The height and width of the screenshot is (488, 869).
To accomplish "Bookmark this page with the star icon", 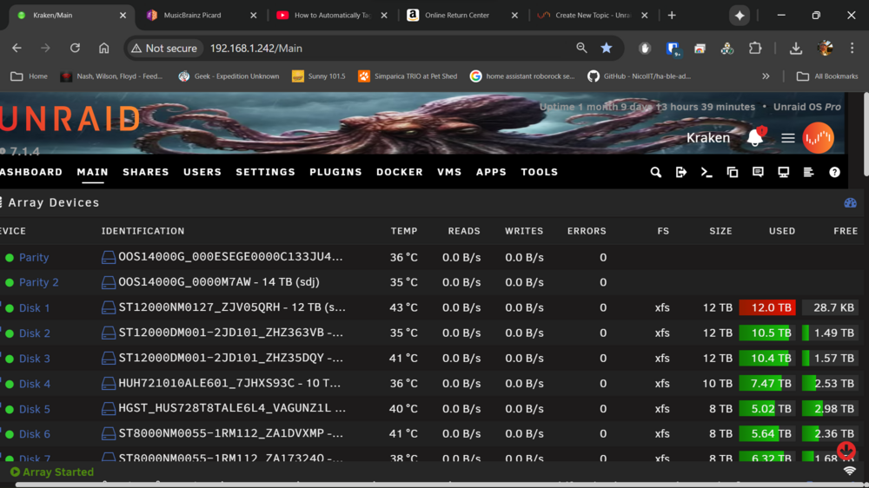I will pyautogui.click(x=607, y=48).
